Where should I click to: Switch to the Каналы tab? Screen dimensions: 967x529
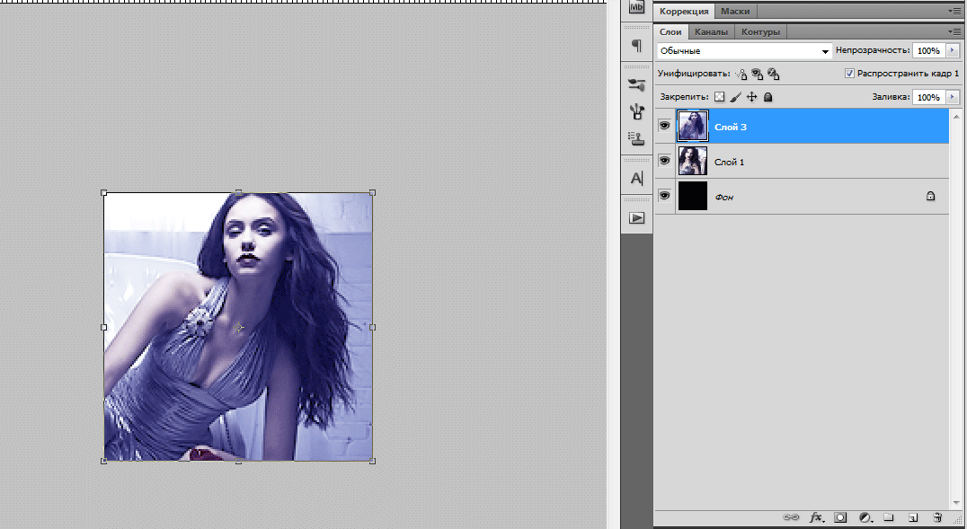711,31
